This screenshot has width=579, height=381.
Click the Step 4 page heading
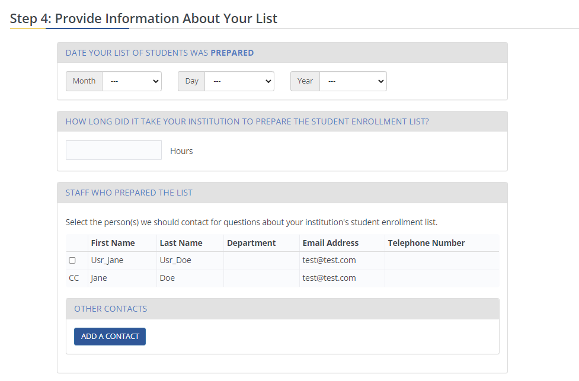[143, 18]
